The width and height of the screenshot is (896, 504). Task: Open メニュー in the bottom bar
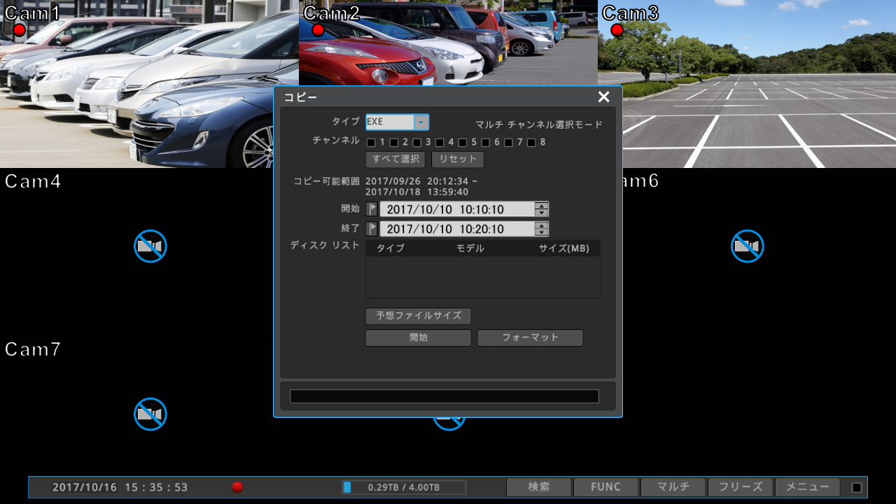tap(808, 487)
